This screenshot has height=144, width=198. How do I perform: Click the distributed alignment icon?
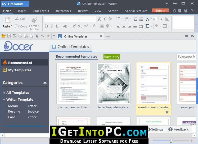[141, 26]
